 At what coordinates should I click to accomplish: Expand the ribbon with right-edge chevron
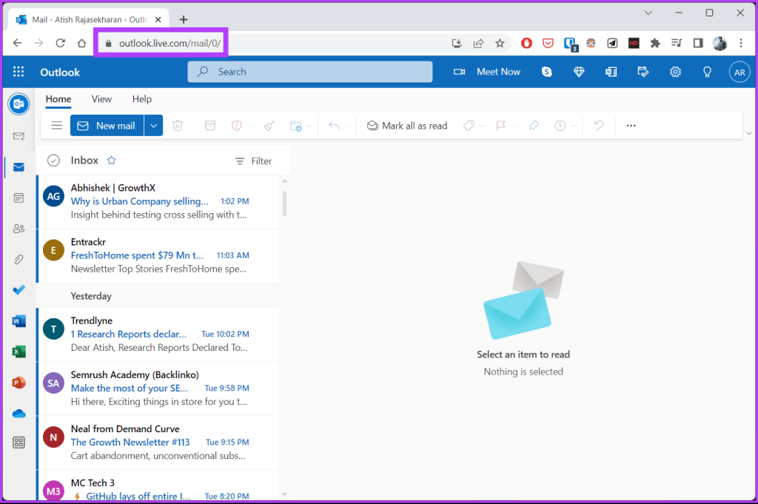(x=749, y=133)
